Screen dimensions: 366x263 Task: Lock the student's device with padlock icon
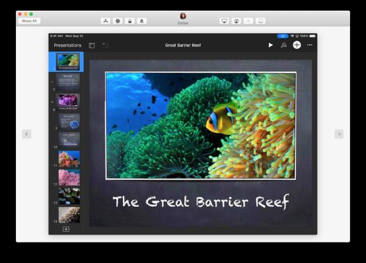pos(129,21)
